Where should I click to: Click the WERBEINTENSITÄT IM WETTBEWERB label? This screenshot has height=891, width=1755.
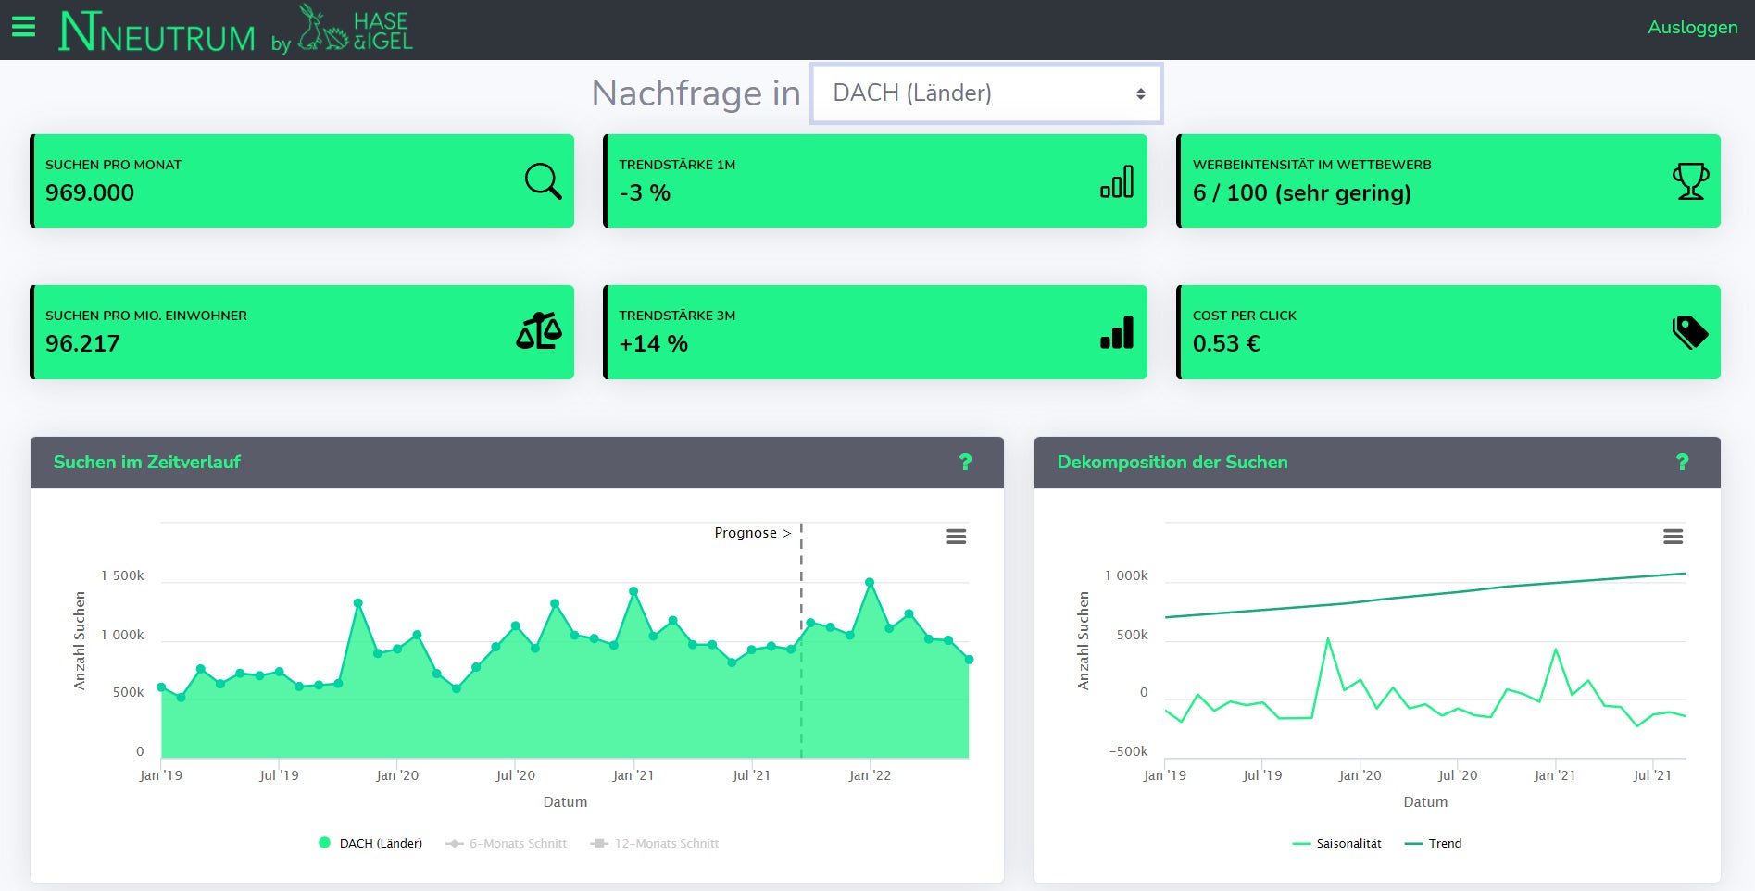(1311, 165)
